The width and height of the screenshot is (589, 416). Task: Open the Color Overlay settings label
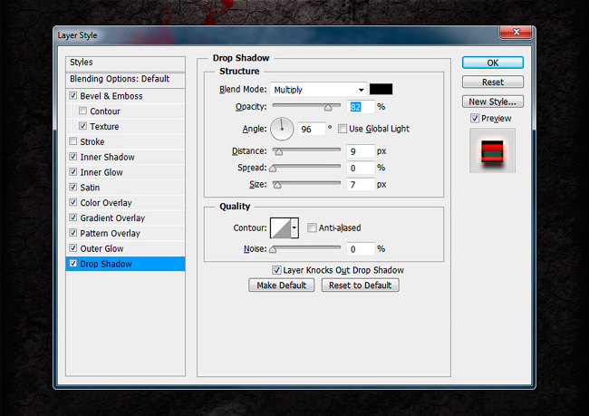(106, 202)
